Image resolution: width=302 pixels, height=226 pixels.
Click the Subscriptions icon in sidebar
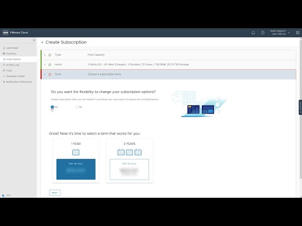click(x=4, y=59)
